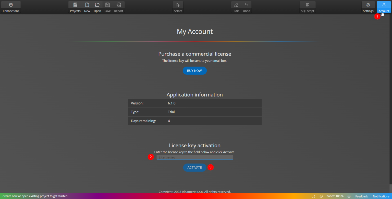Open the Connections panel
Image resolution: width=392 pixels, height=199 pixels.
[11, 7]
